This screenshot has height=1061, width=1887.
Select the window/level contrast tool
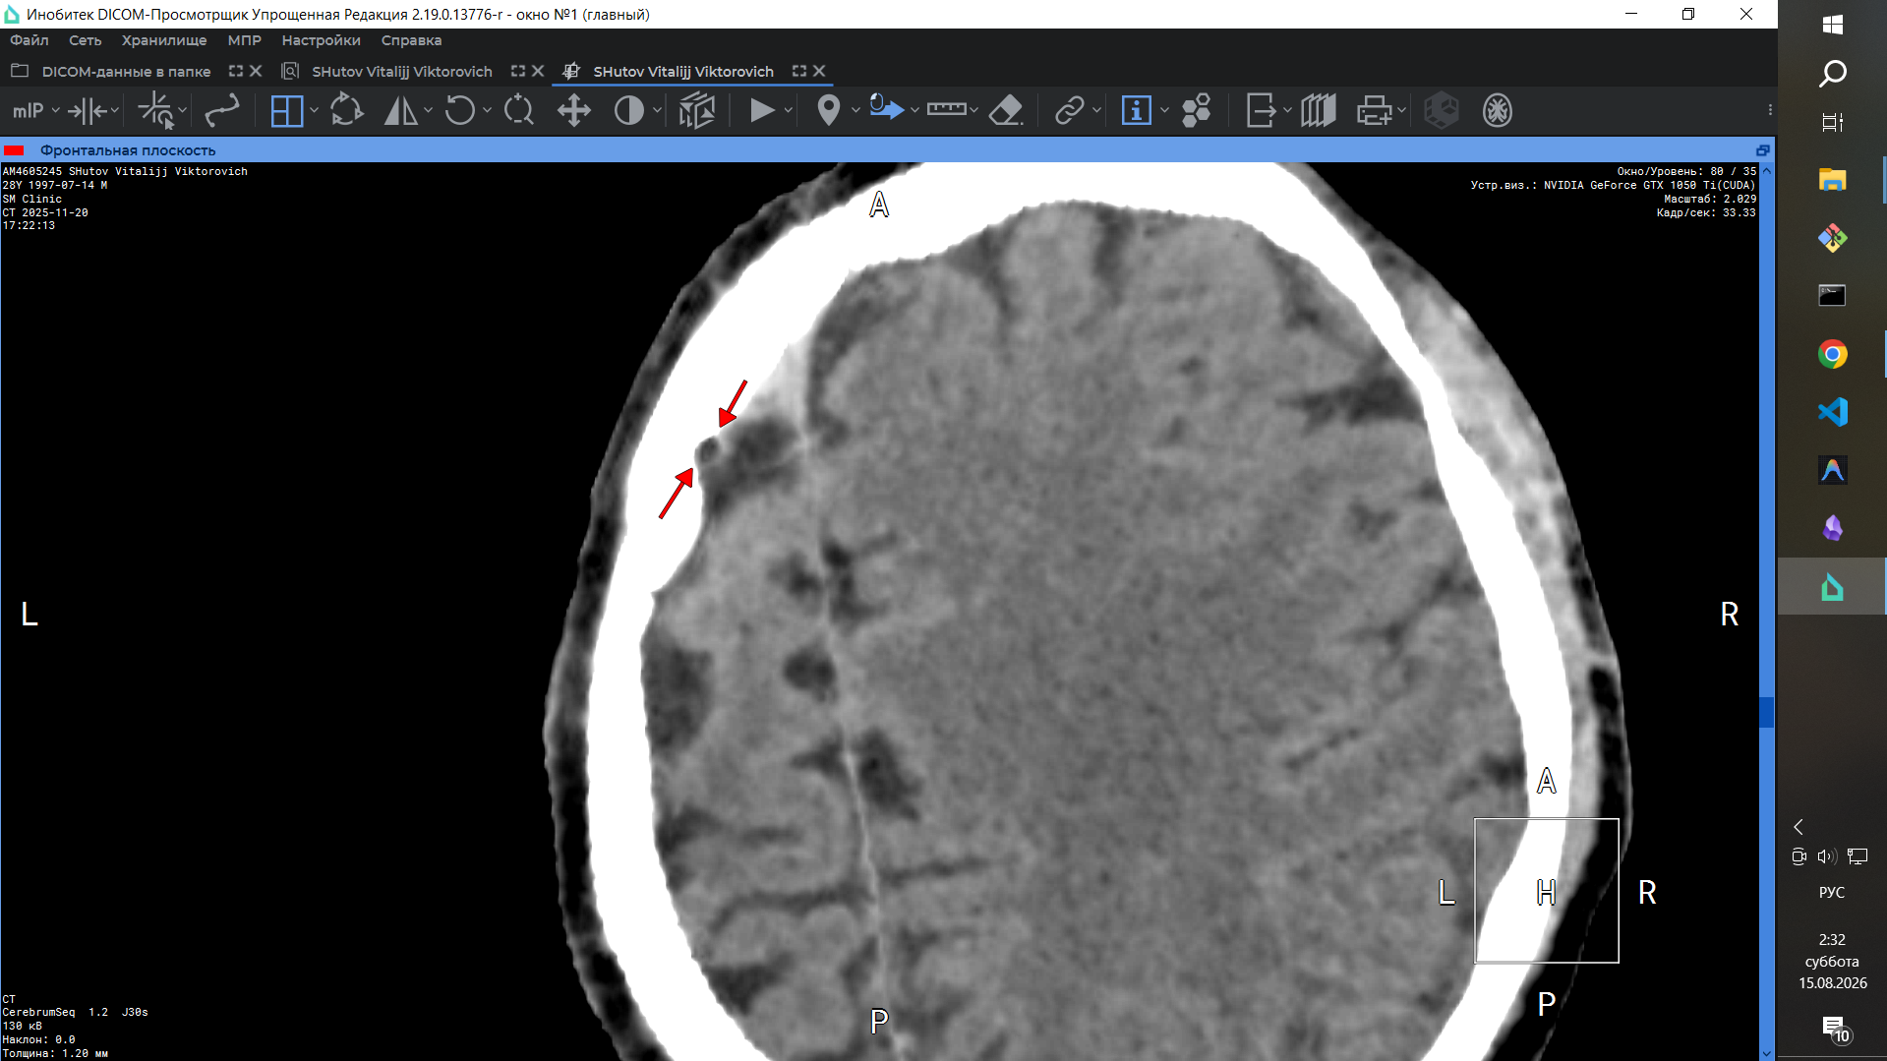[x=629, y=110]
